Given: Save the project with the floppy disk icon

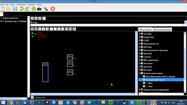Looking at the screenshot, I should (15, 9).
